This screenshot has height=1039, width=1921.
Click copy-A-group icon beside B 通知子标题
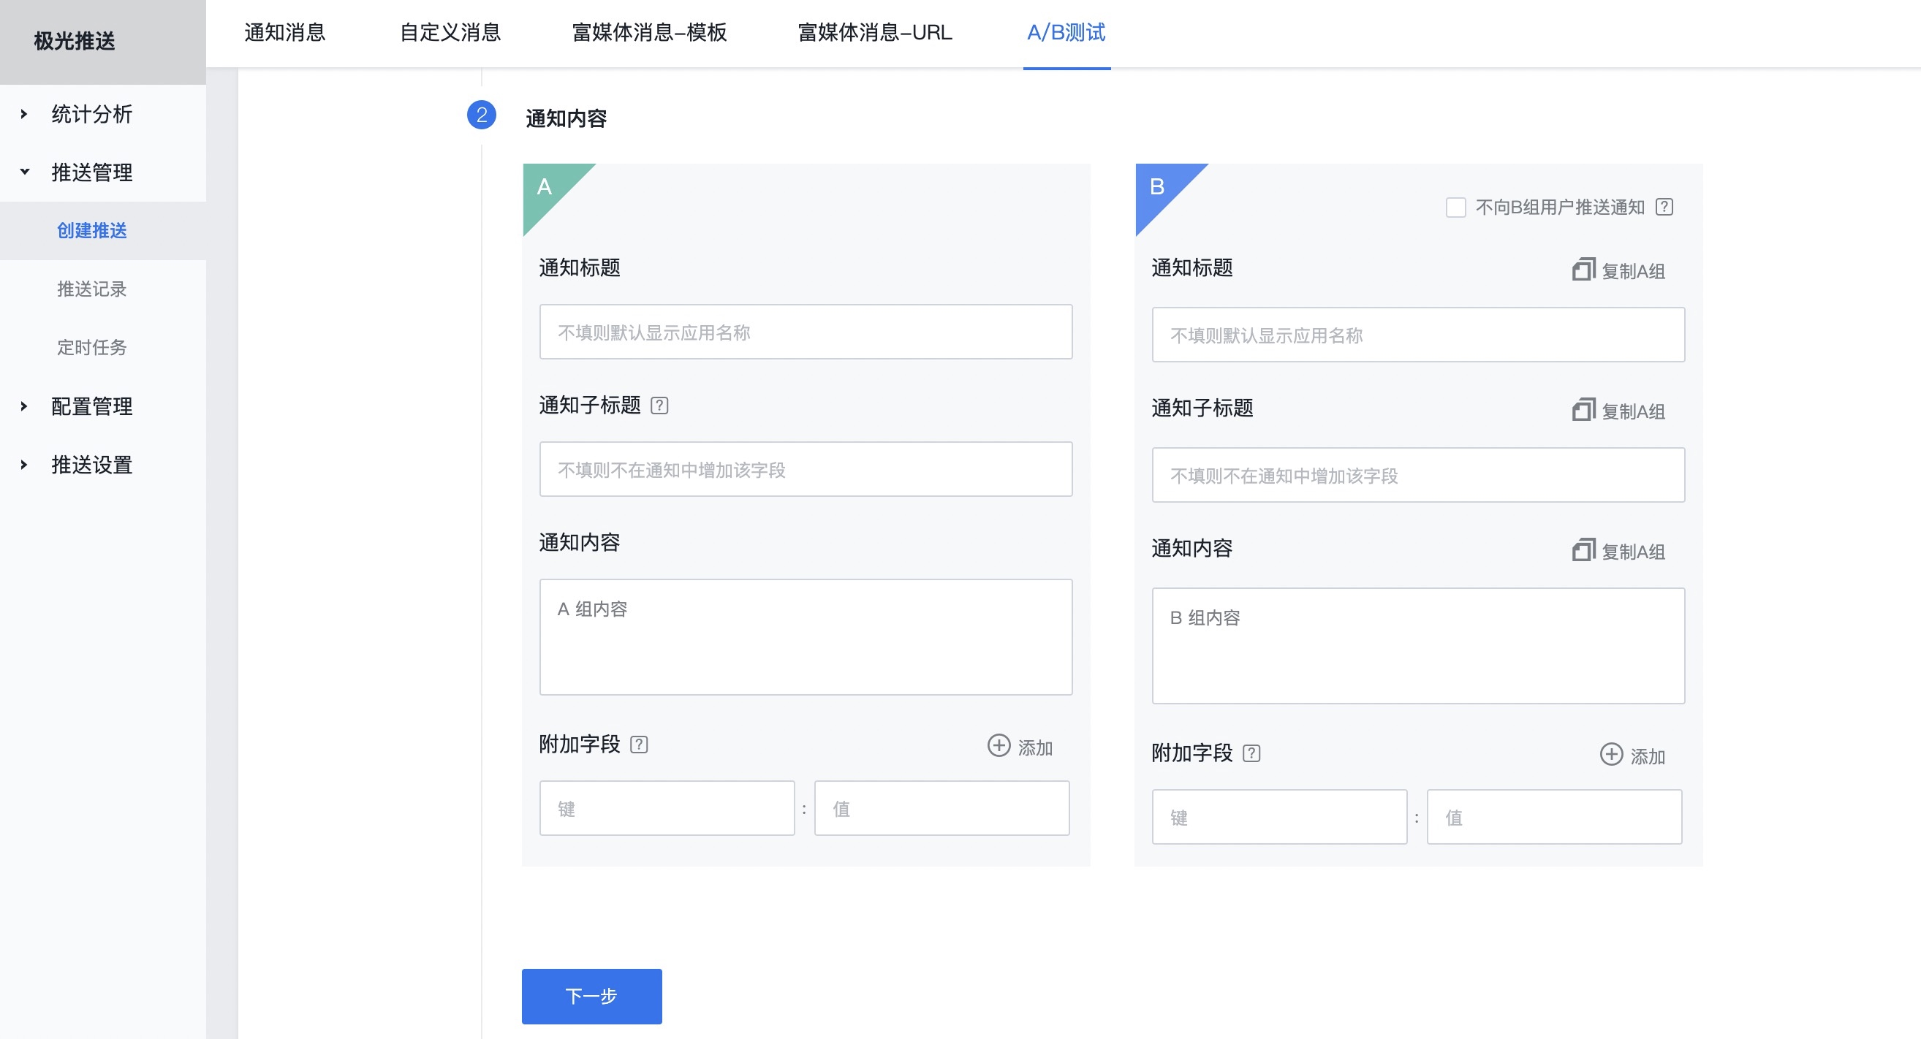click(1583, 410)
